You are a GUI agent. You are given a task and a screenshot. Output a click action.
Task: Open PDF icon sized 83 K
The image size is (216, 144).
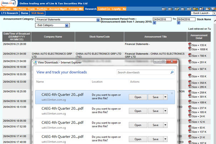(x=190, y=127)
